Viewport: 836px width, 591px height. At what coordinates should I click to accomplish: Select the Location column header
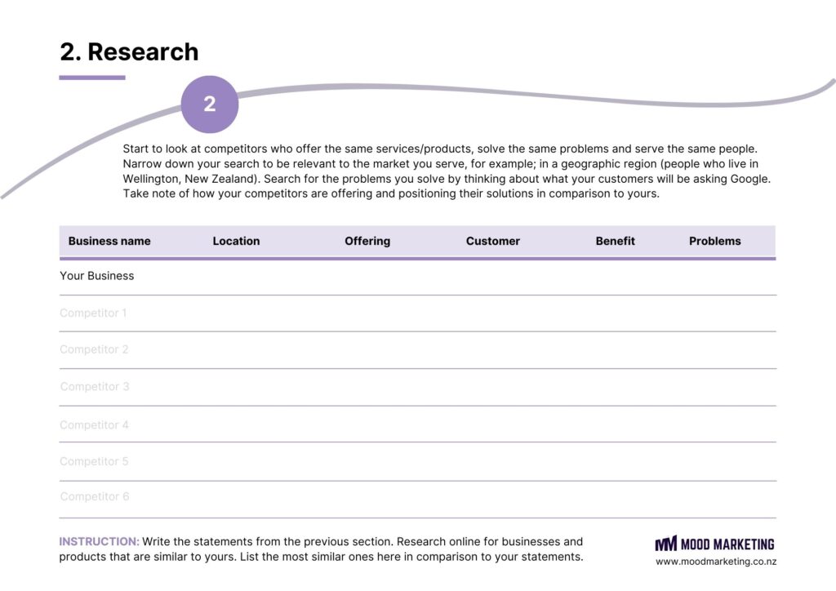(x=236, y=241)
